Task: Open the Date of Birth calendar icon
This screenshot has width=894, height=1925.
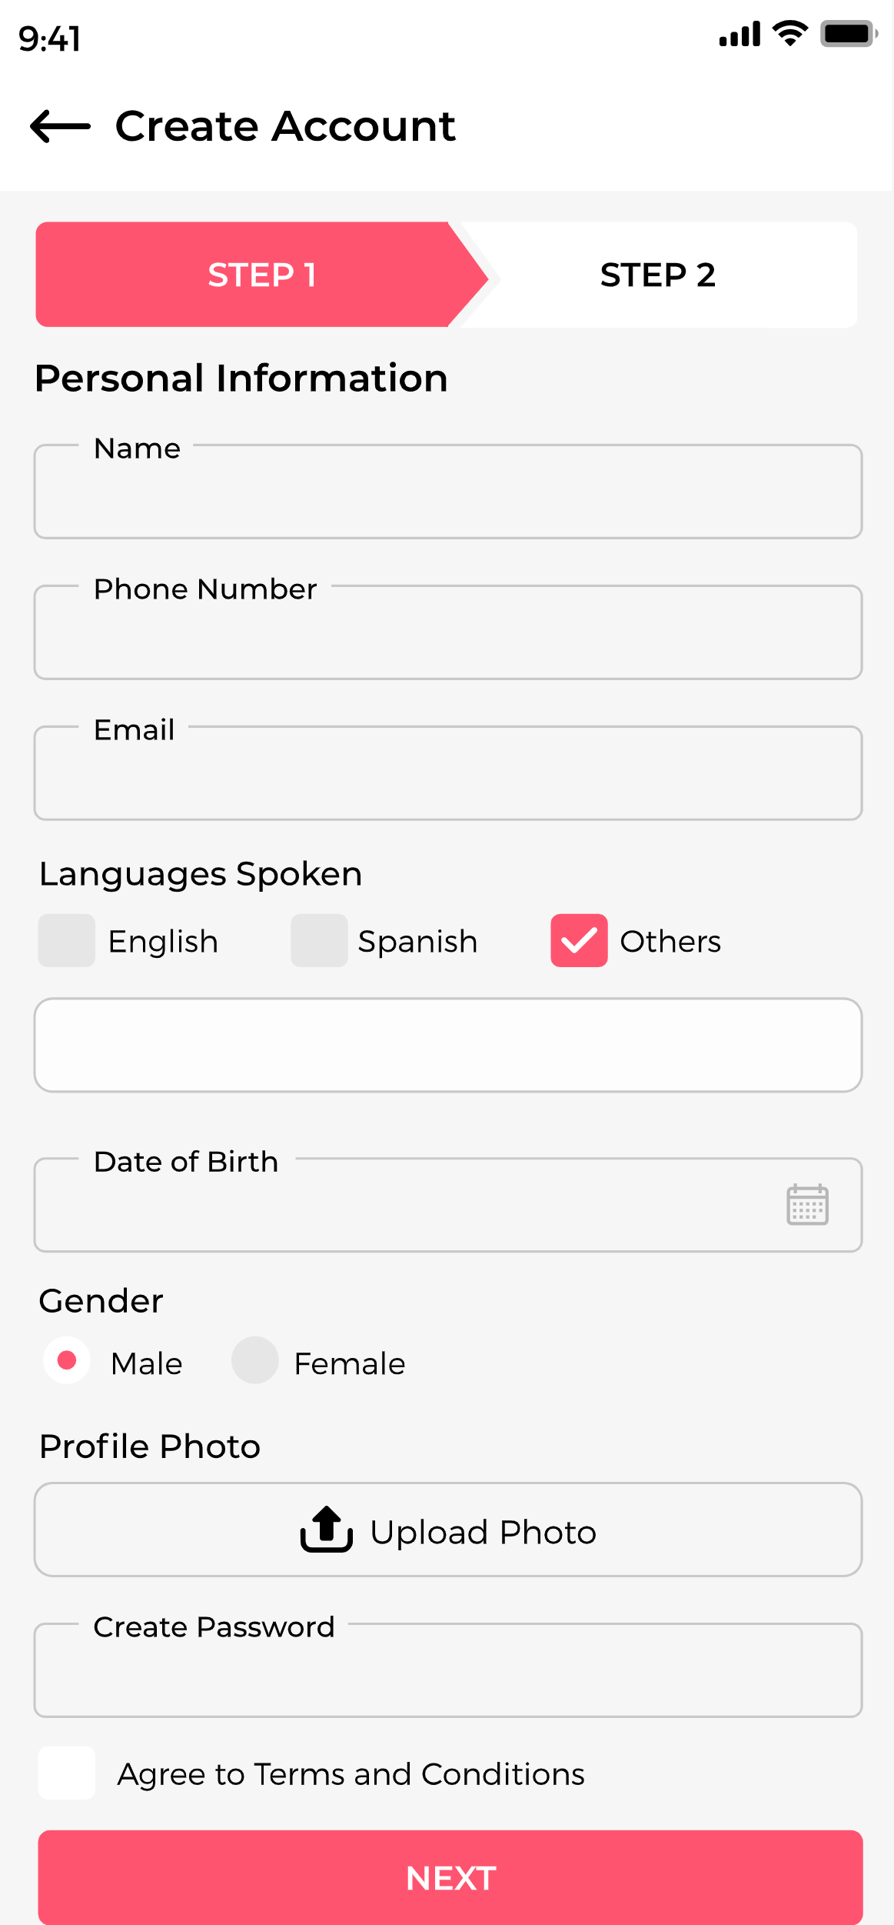Action: (807, 1204)
